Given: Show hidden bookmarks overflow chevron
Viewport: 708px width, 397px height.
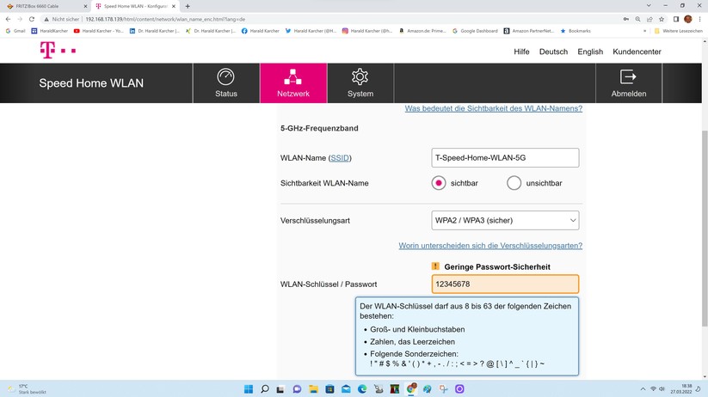Looking at the screenshot, I should point(644,31).
